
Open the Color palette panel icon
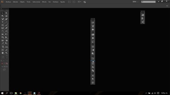pyautogui.click(x=143, y=15)
